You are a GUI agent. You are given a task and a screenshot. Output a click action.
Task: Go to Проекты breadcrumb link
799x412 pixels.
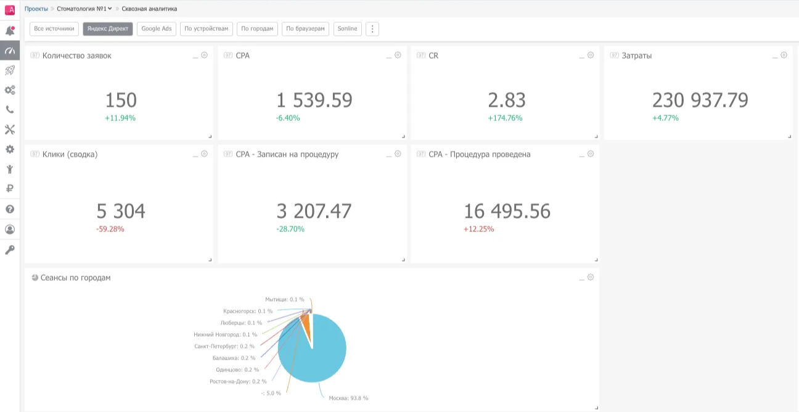tap(36, 9)
